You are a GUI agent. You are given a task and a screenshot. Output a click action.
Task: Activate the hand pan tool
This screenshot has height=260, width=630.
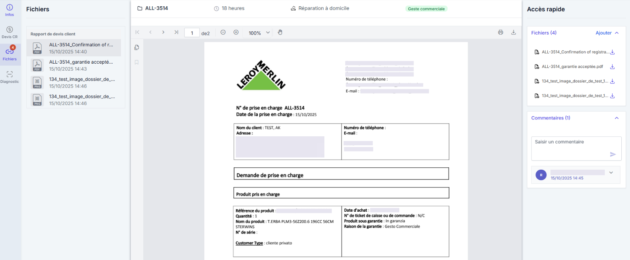point(280,32)
